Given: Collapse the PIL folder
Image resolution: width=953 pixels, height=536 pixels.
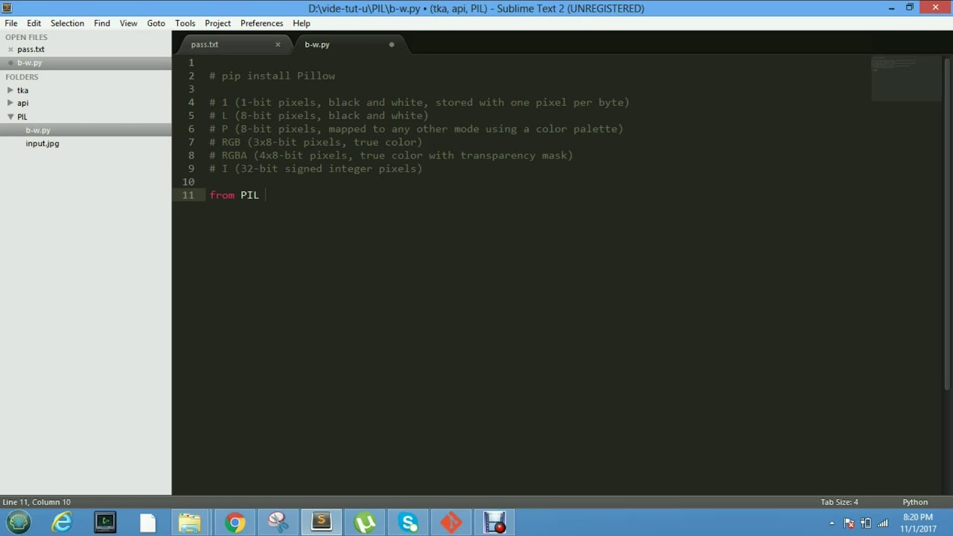Looking at the screenshot, I should [10, 117].
